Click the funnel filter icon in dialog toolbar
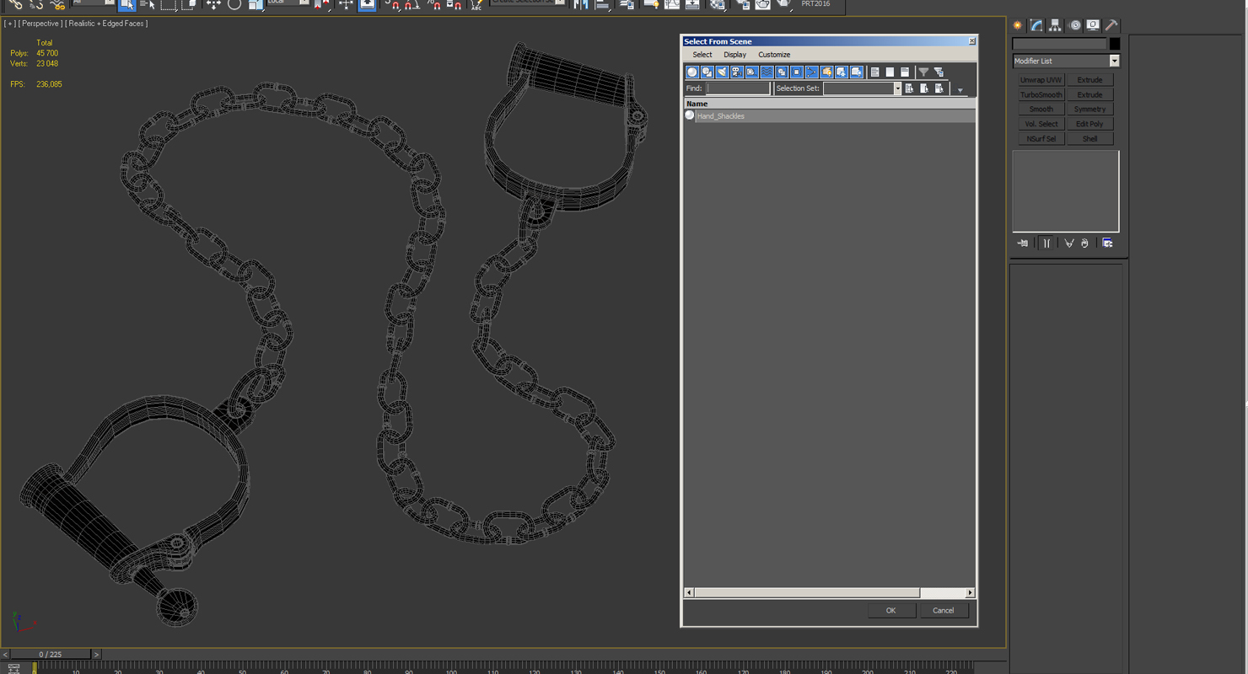Image resolution: width=1248 pixels, height=674 pixels. tap(923, 72)
